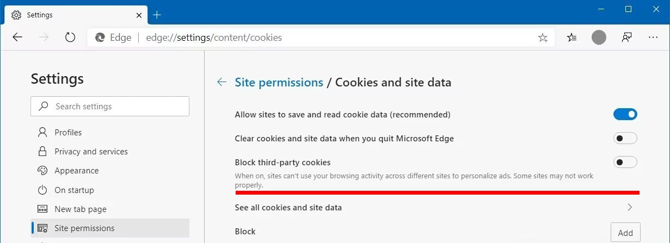The image size is (670, 243).
Task: Go back using Site permissions arrow
Action: pos(222,82)
